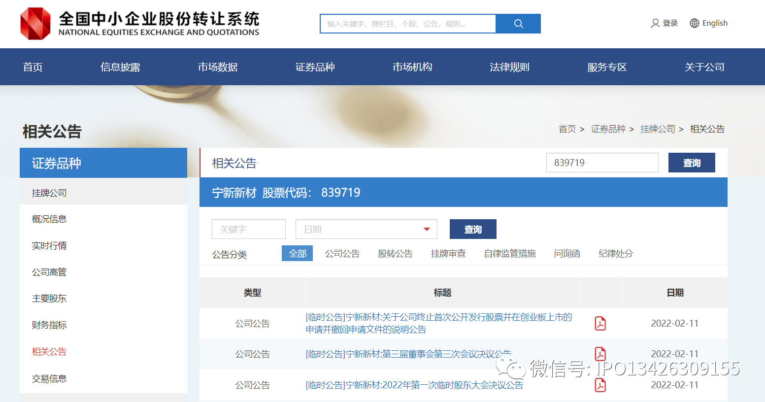Open 法律规则 navigation menu
Screen dimensions: 765x402
coord(510,67)
